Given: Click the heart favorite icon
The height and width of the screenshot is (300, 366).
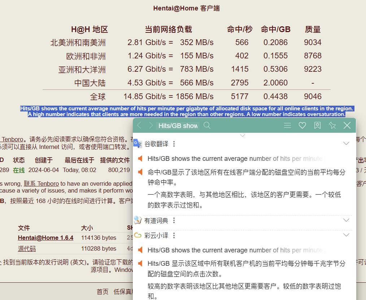Looking at the screenshot, I should pyautogui.click(x=302, y=125).
